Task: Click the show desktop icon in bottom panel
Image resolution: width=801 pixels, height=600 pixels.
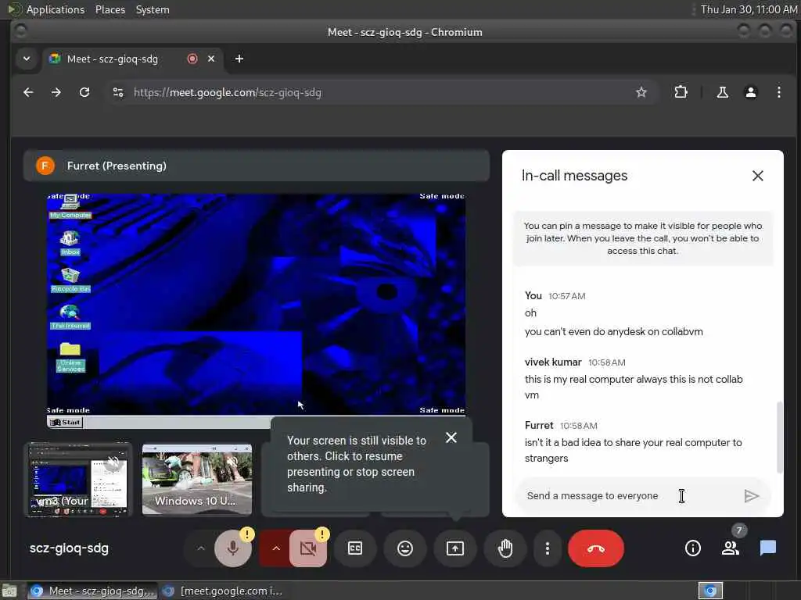Action: [9, 591]
